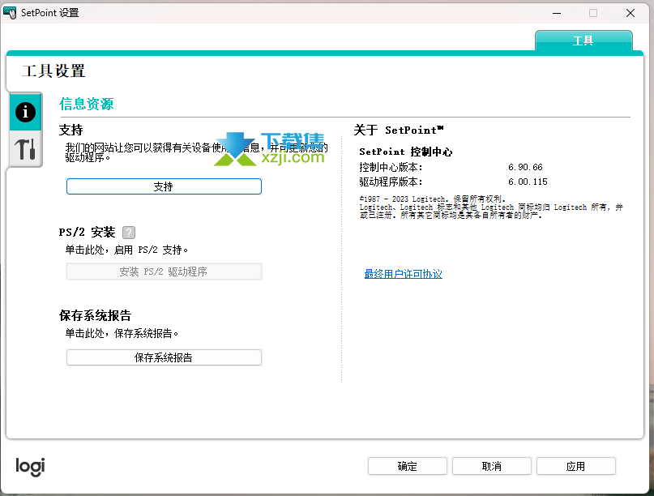Click the 控制中心版本 label
The height and width of the screenshot is (496, 654).
[391, 167]
